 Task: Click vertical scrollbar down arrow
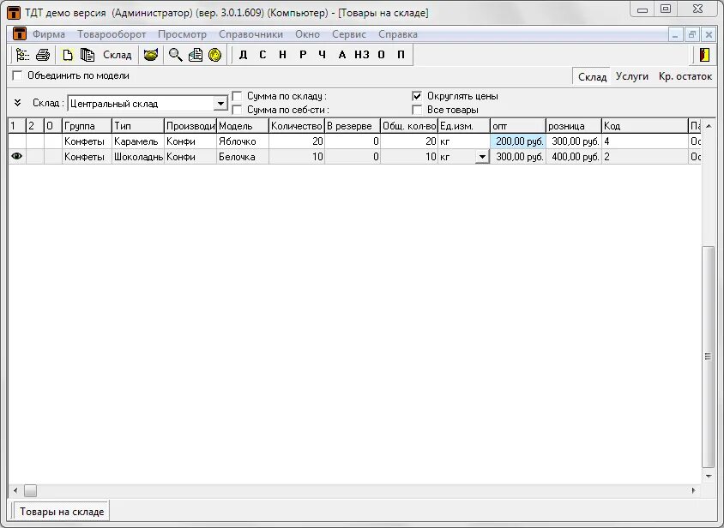[x=709, y=476]
